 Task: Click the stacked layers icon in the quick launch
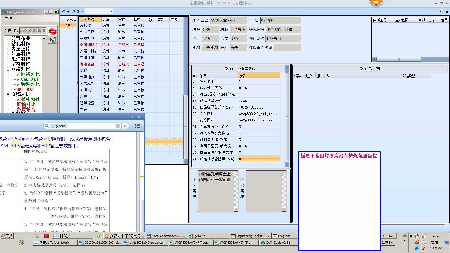tap(37, 236)
